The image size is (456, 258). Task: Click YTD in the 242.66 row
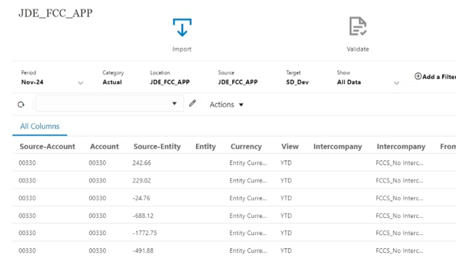pyautogui.click(x=286, y=163)
